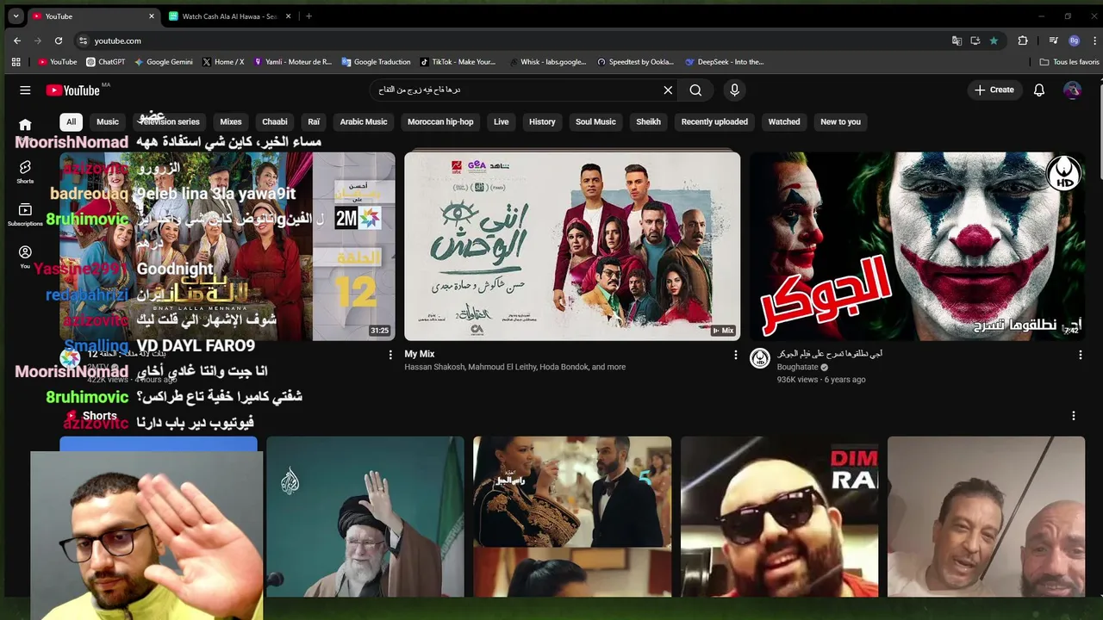Select the Mixes filter chip
Screen dimensions: 1103x620
click(x=231, y=121)
